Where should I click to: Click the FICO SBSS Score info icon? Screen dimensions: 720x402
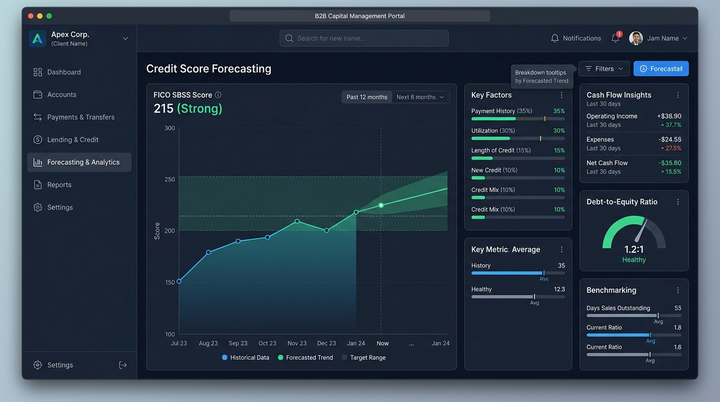coord(218,95)
